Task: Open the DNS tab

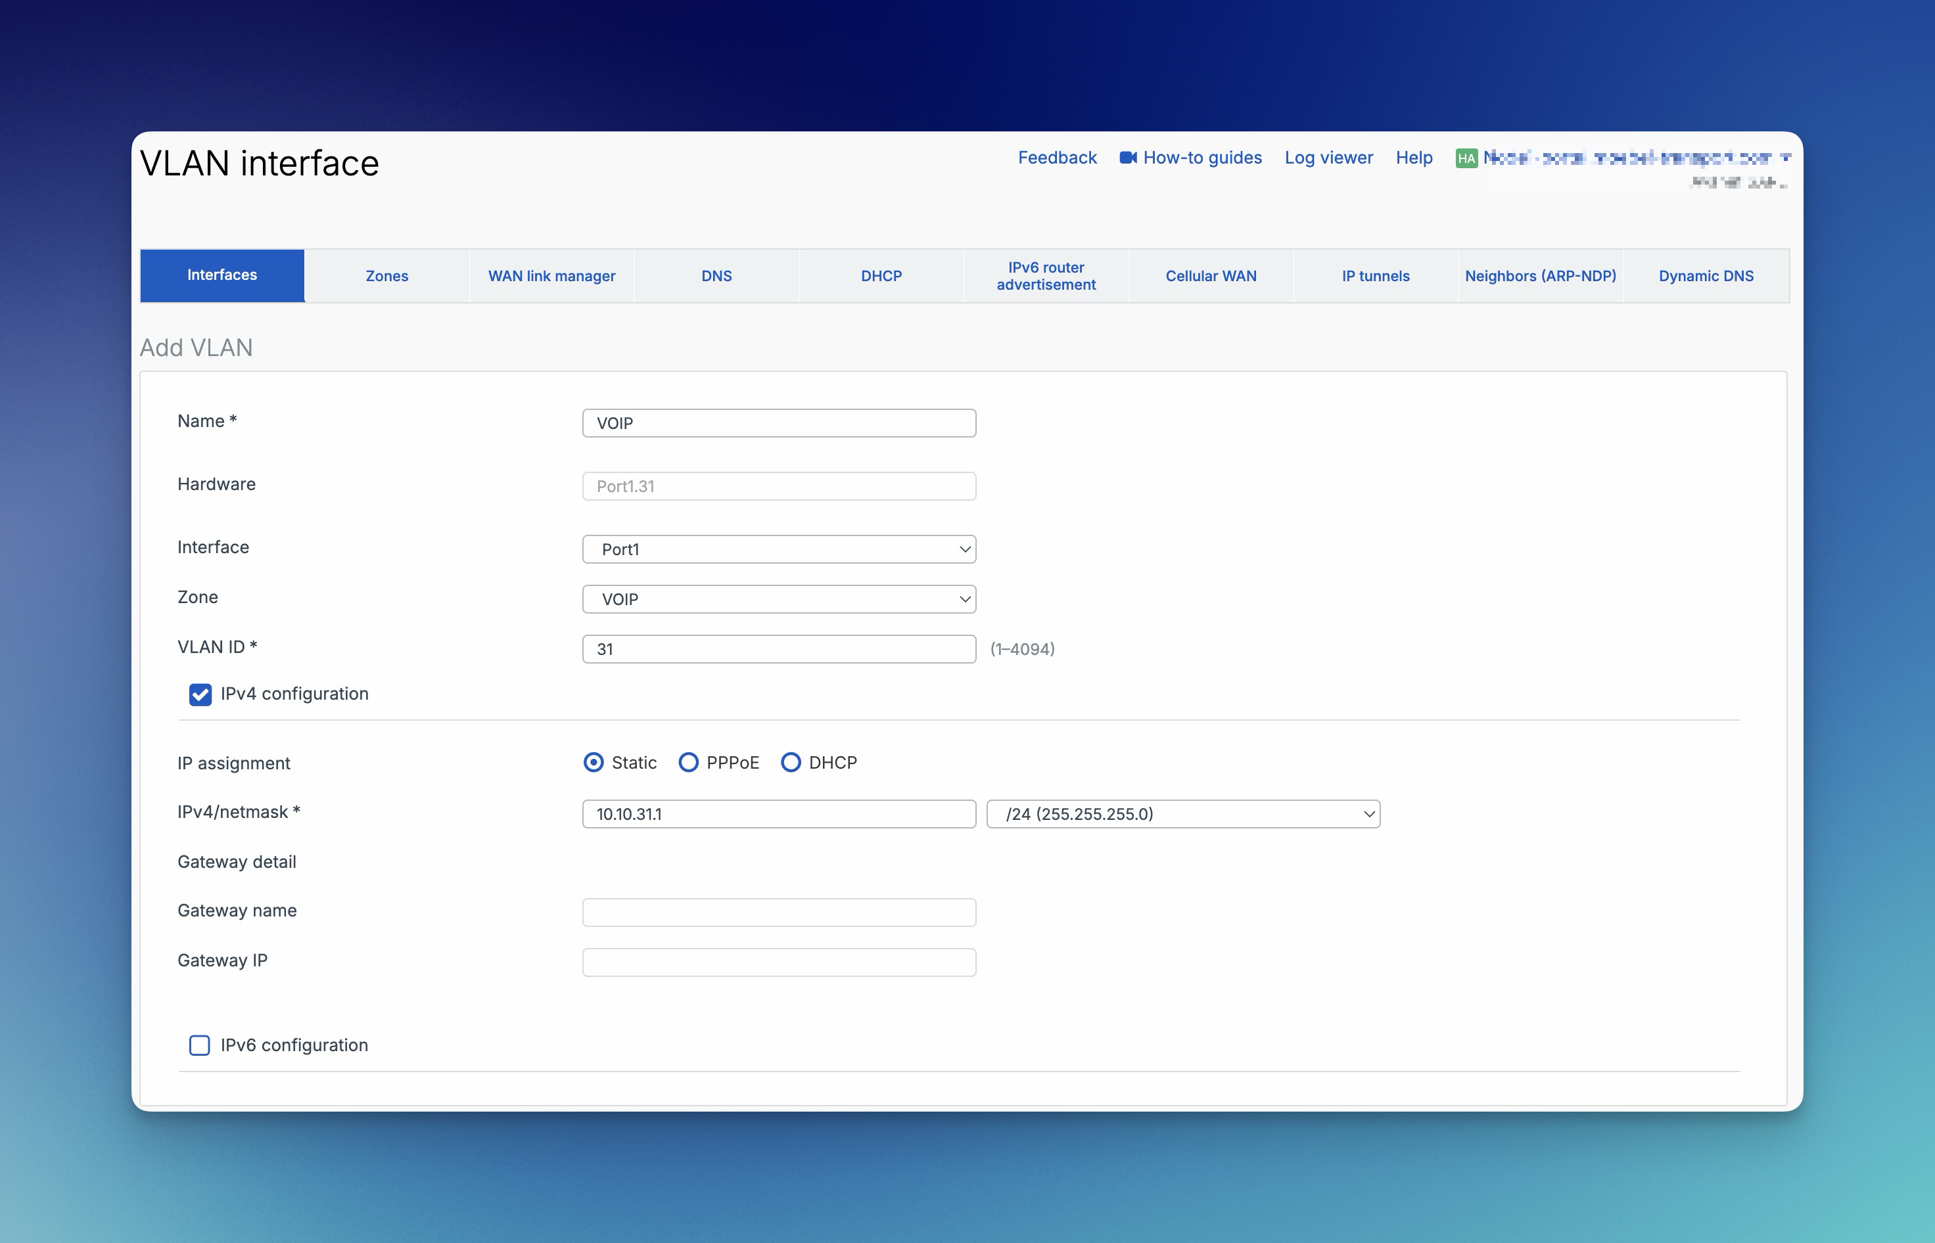Action: [x=717, y=276]
